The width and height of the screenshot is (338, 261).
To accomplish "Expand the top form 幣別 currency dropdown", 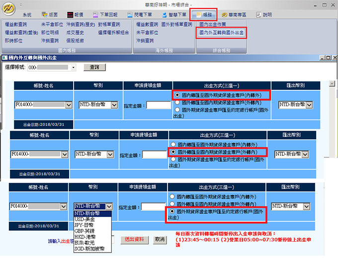I will coord(114,105).
